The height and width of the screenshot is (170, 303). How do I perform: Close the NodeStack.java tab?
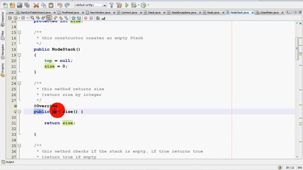(x=252, y=13)
